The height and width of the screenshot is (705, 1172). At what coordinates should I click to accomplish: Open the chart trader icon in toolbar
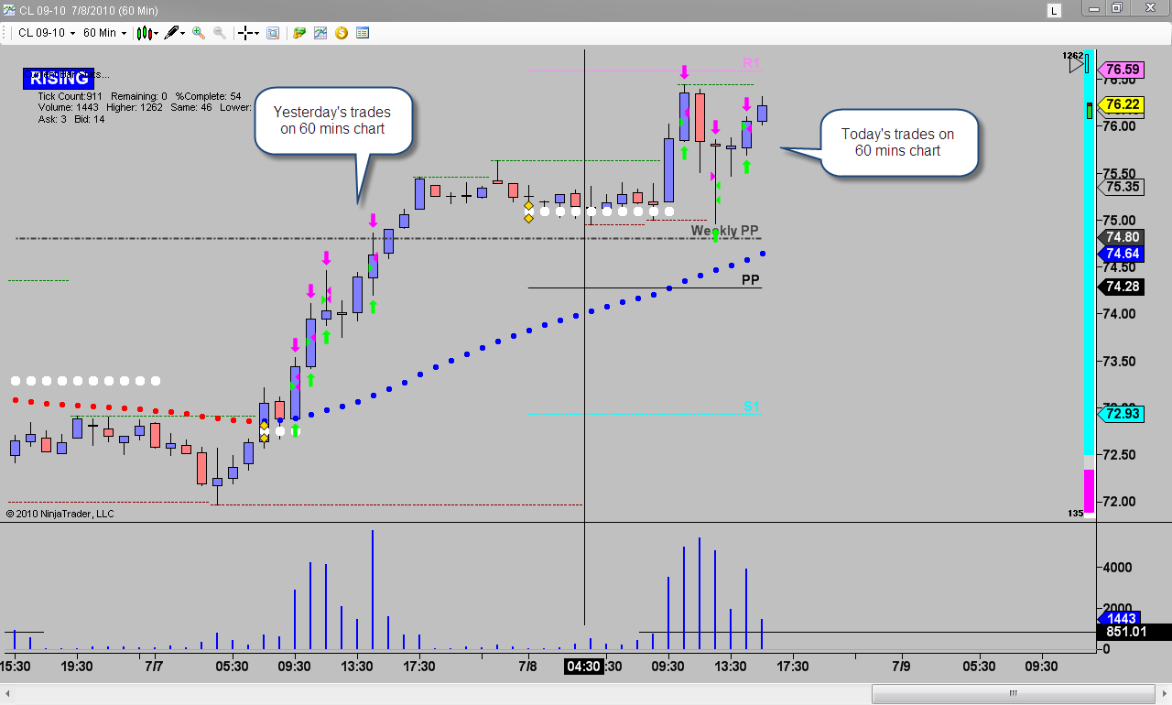(x=299, y=33)
